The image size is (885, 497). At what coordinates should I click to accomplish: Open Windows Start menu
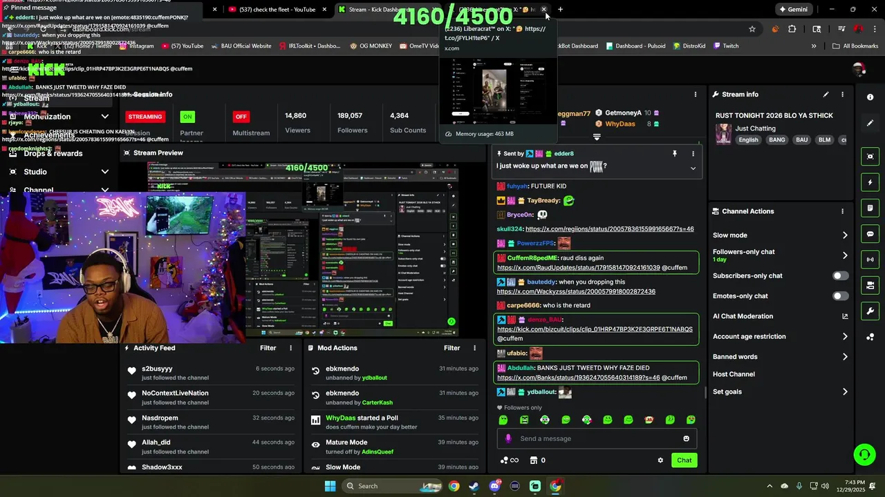click(330, 486)
